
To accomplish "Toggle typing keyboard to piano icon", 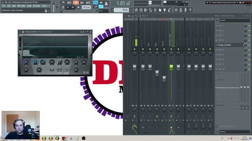I will coord(96,3).
